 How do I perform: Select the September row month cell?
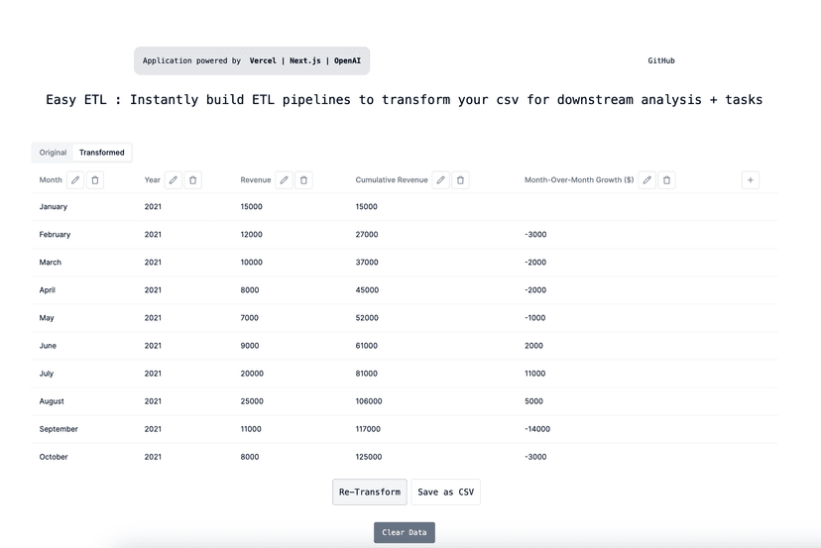(x=59, y=429)
